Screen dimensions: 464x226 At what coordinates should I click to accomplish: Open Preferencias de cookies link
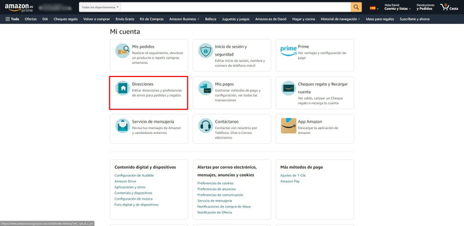click(x=215, y=183)
